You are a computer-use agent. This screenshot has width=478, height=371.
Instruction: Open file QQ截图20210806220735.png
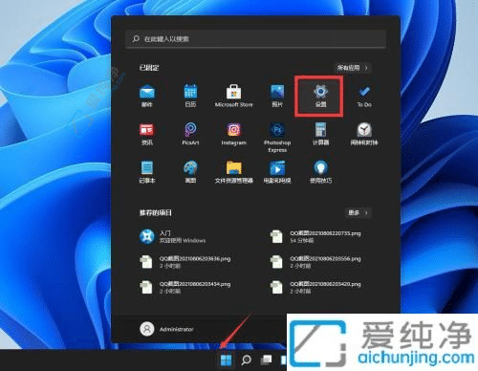tap(315, 236)
